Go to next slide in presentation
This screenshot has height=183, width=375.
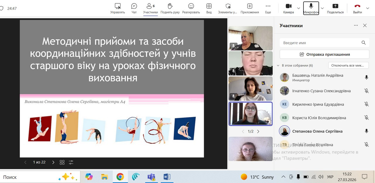pos(53,162)
